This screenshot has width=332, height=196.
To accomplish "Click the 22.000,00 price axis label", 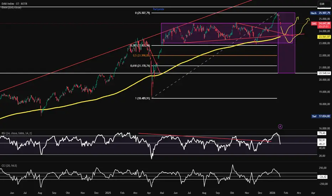I will coord(325,56).
